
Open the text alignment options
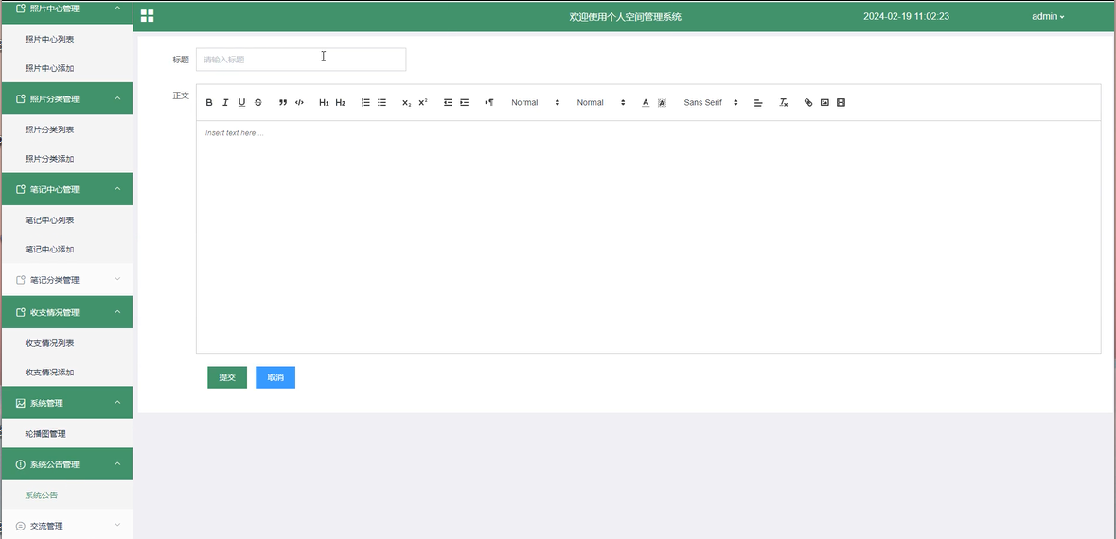tap(758, 103)
